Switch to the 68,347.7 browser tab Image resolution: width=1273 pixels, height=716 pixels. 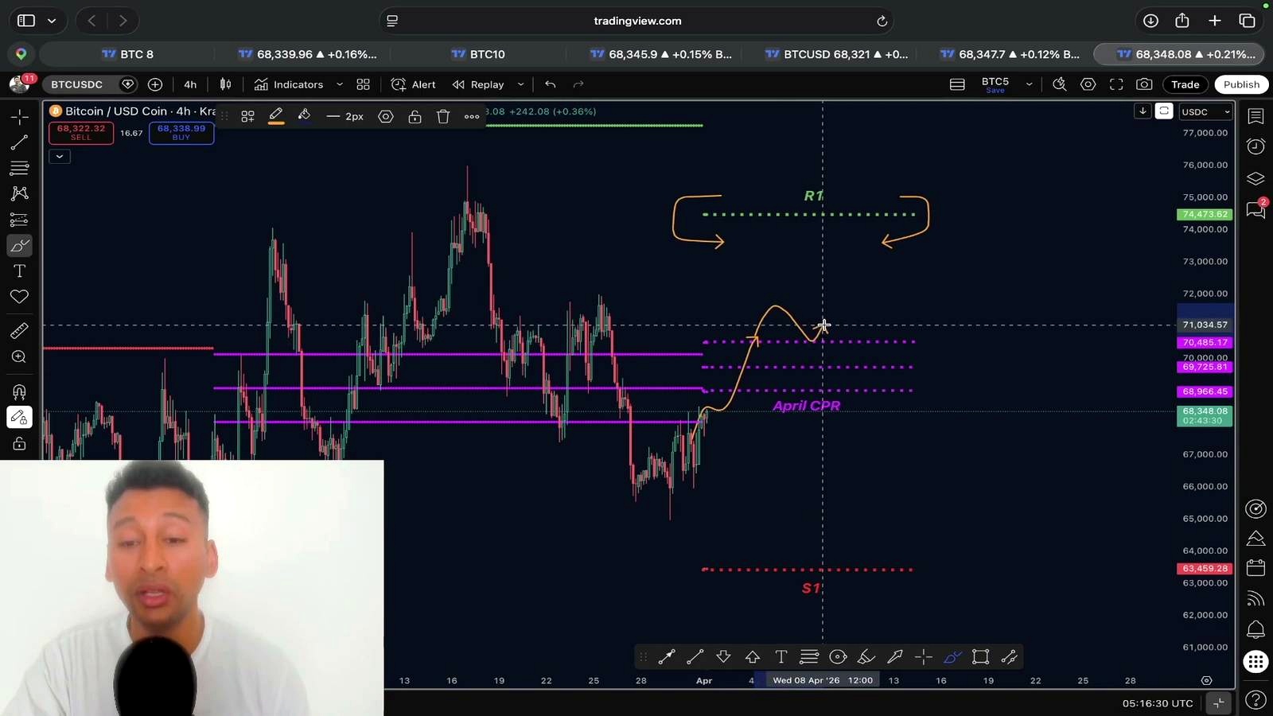click(x=1010, y=54)
